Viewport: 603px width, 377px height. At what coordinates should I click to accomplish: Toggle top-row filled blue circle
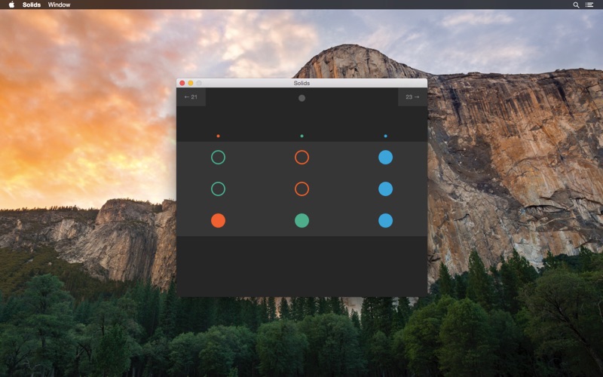(x=385, y=158)
